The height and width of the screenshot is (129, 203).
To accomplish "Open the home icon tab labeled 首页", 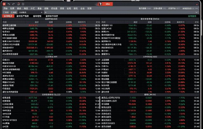I will 6,12.
